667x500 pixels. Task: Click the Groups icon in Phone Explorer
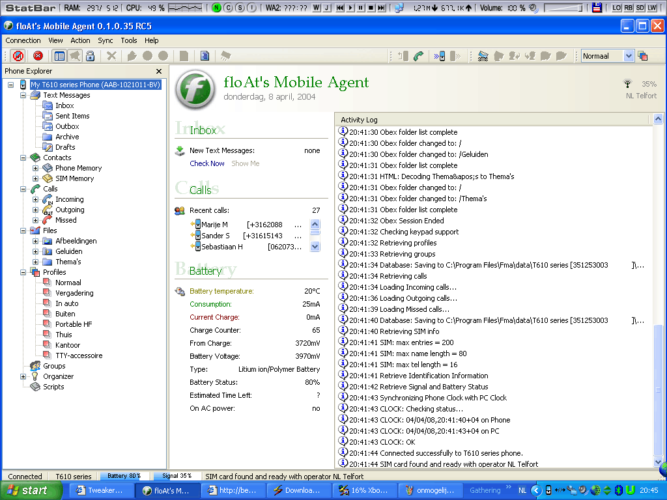click(x=35, y=366)
